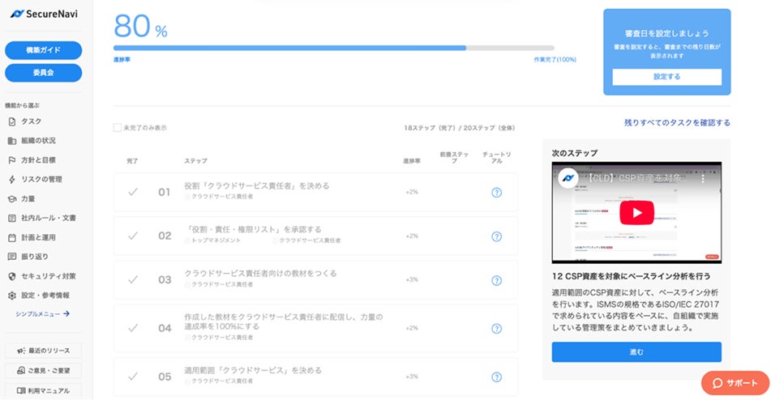Open tutorial help icon for step 05
Screen dimensions: 771x400
tap(497, 377)
